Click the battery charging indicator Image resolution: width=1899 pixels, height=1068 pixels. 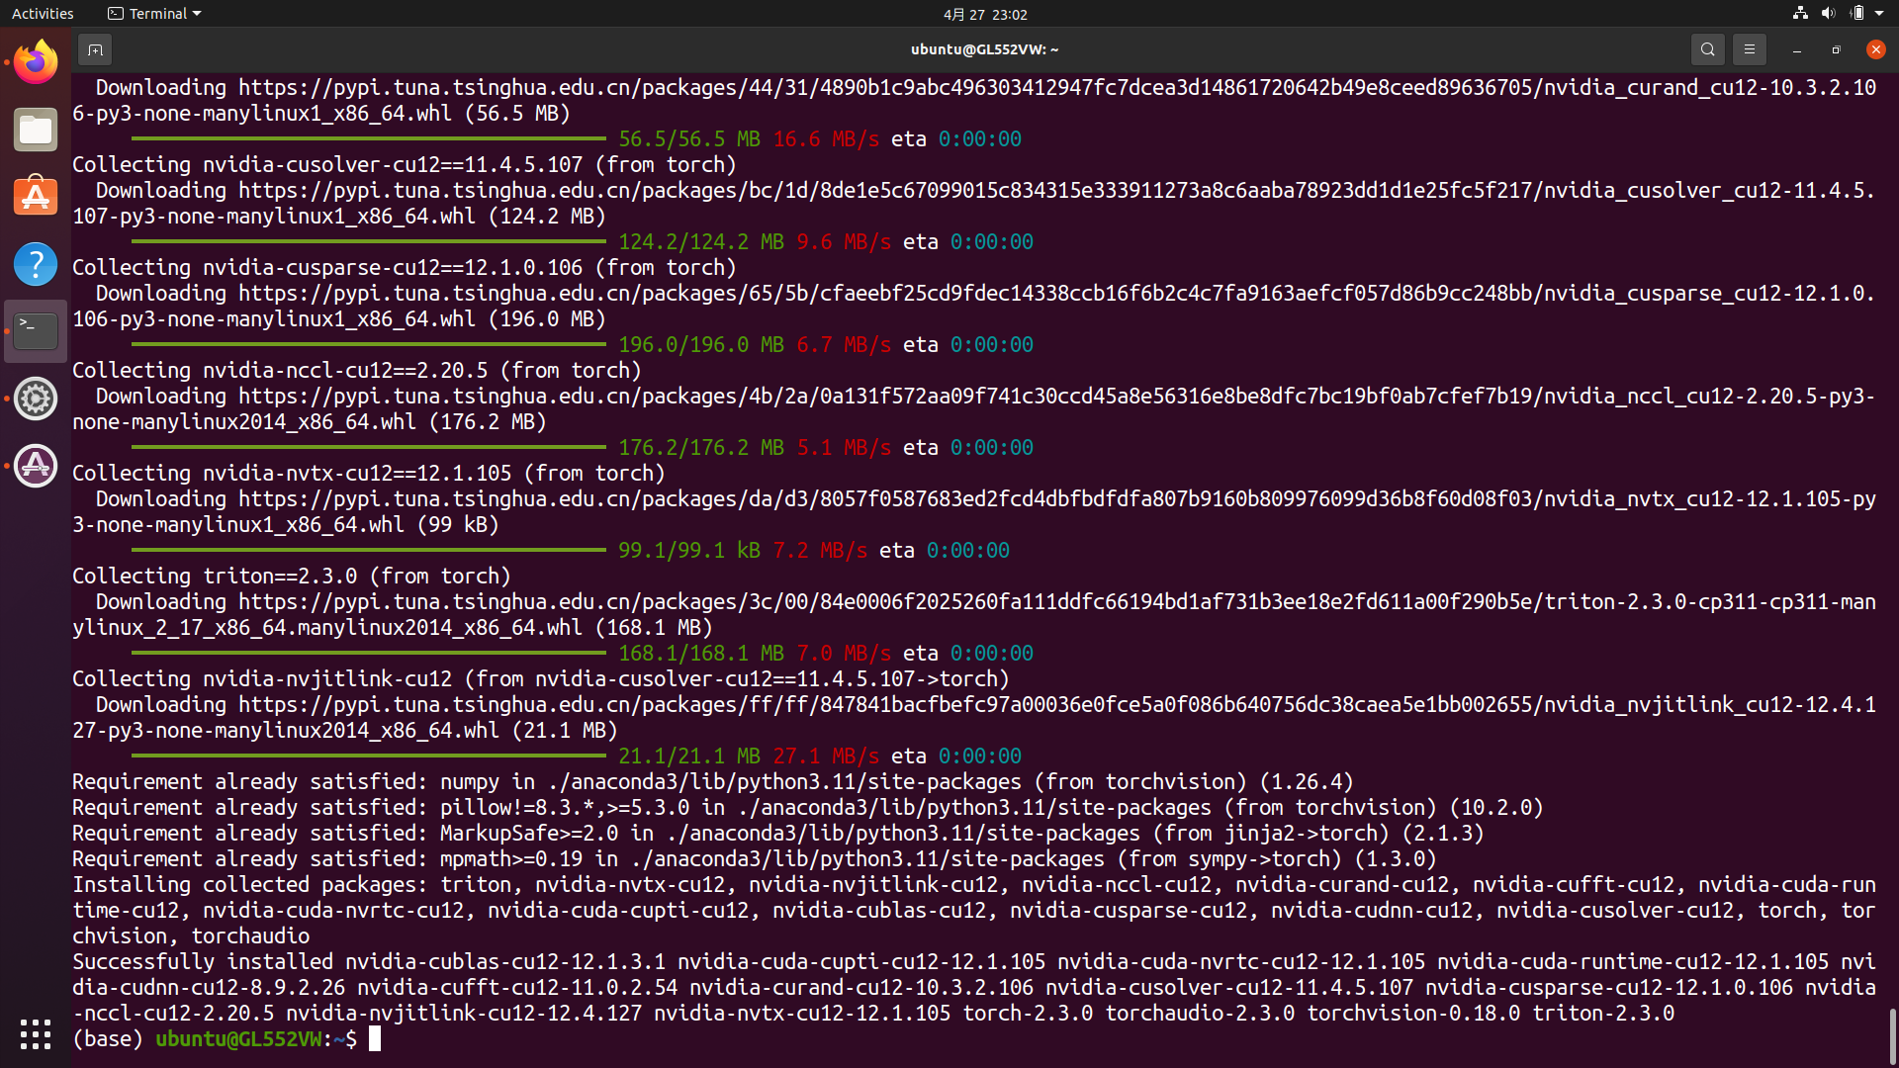click(x=1856, y=13)
